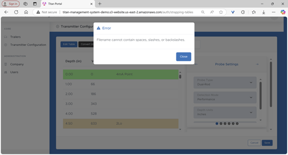Screen dimensions: 288x155
Task: Go to browser home page icon
Action: pos(26,12)
